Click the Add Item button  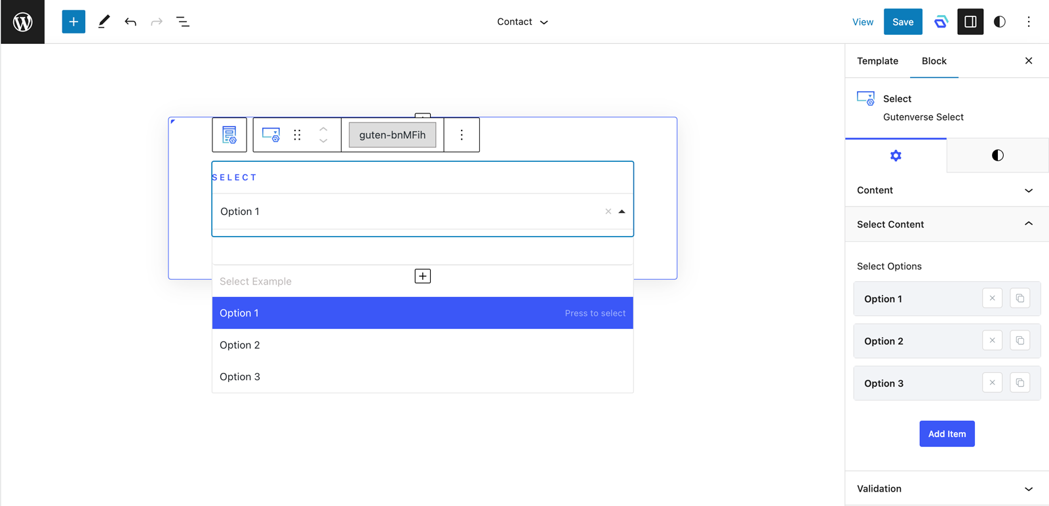[947, 434]
